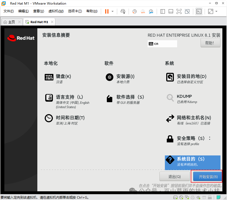Image resolution: width=227 pixels, height=200 pixels.
Task: Click the network adapter status icon
Action: (x=186, y=197)
